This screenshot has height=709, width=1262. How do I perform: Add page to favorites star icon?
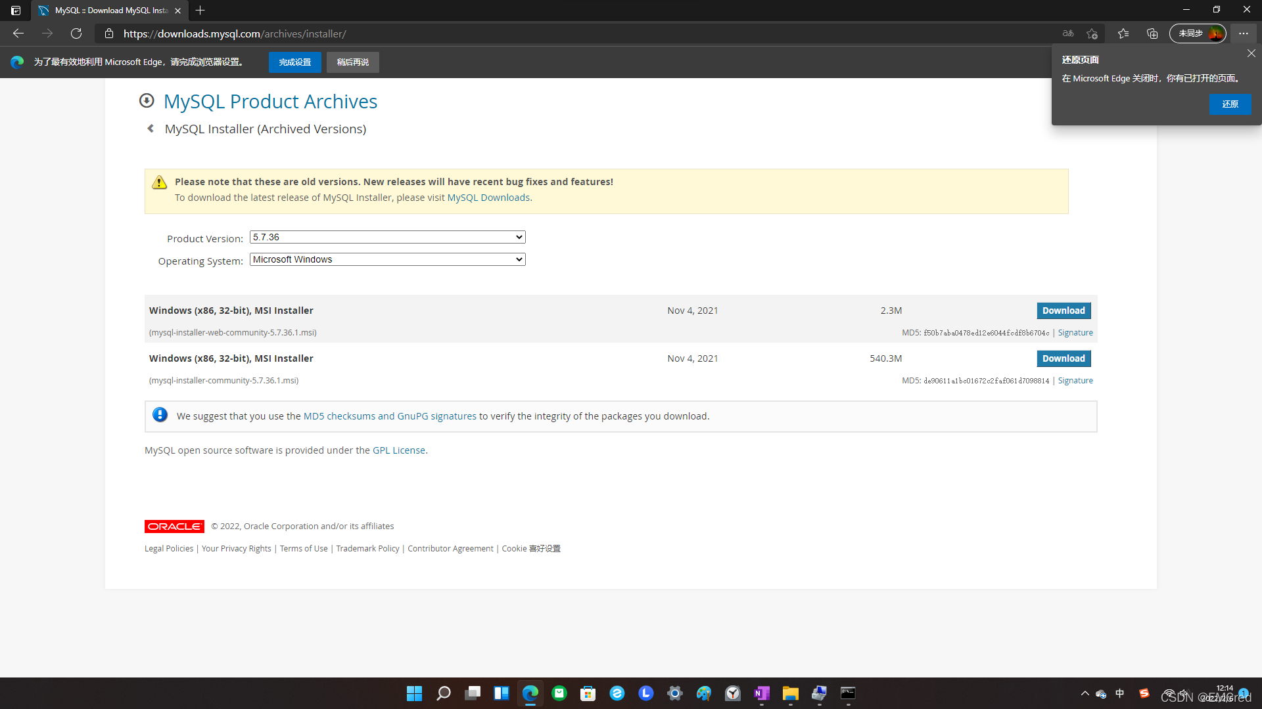coord(1092,33)
